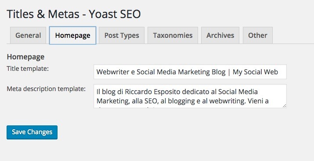The image size is (314, 161).
Task: Switch to the General tab
Action: coord(28,36)
